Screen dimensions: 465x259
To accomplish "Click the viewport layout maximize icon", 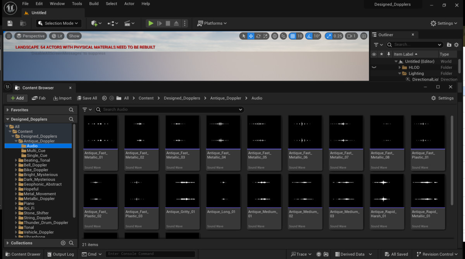I will click(363, 36).
